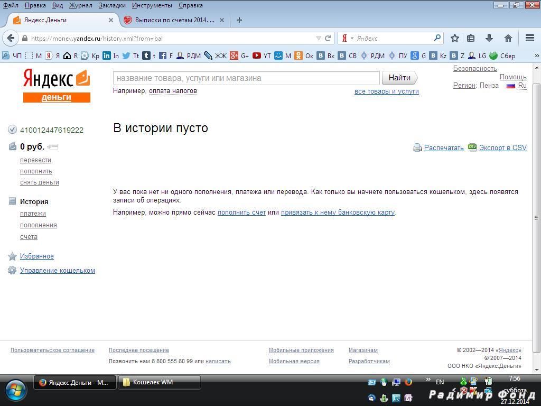Click the Помощь link
This screenshot has height=406, width=541.
tap(513, 77)
